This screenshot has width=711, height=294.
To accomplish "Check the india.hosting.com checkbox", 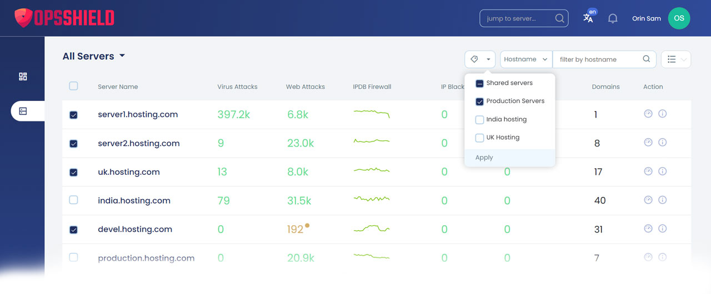I will [x=73, y=200].
